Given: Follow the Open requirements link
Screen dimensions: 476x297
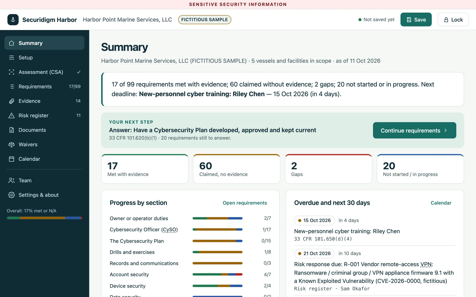Looking at the screenshot, I should point(245,203).
